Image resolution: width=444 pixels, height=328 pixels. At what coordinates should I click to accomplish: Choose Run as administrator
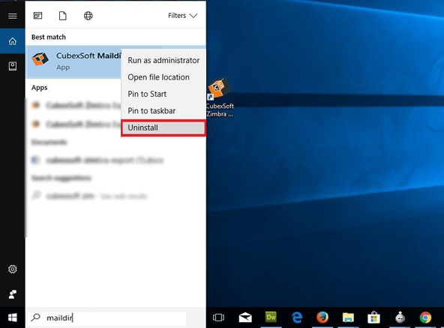[163, 60]
